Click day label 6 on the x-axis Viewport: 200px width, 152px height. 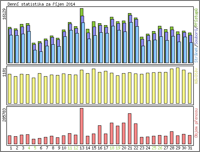(41, 148)
